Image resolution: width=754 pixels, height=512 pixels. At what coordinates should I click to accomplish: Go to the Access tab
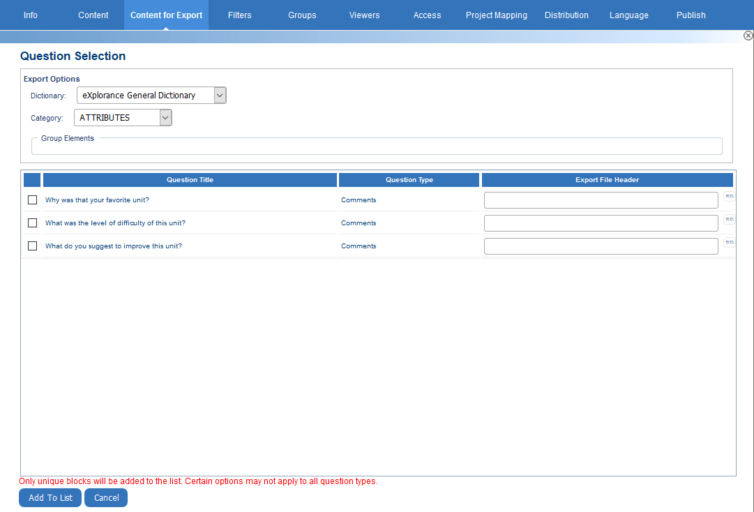click(x=427, y=15)
